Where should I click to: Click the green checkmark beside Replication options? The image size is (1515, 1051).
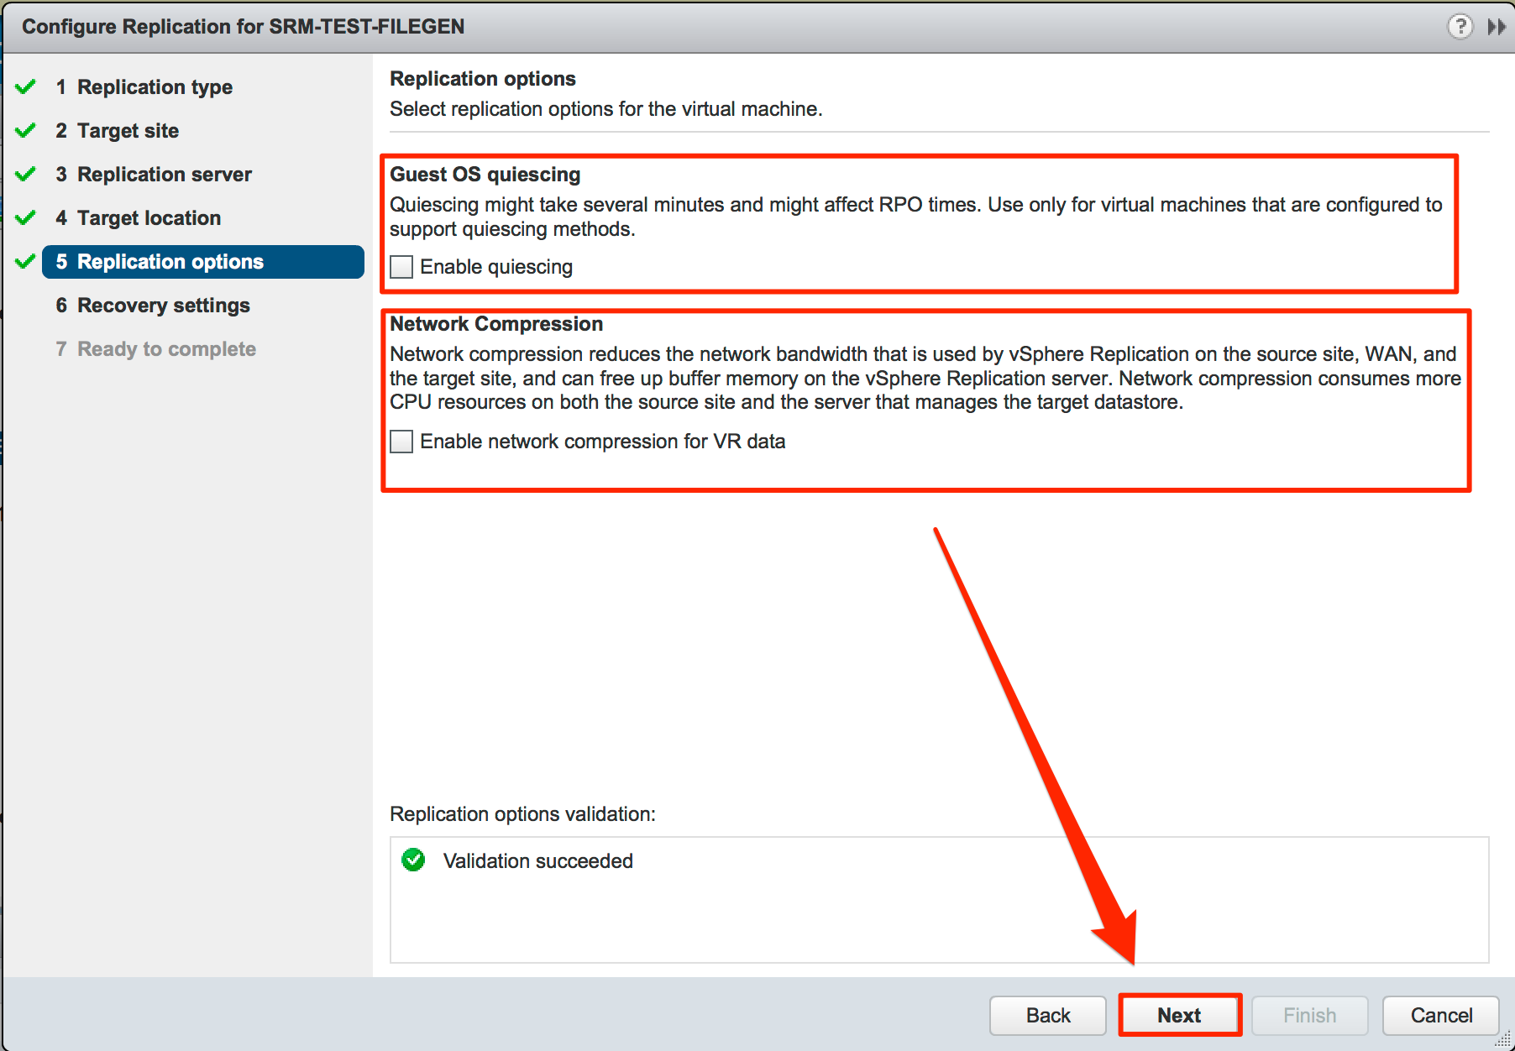(x=25, y=260)
